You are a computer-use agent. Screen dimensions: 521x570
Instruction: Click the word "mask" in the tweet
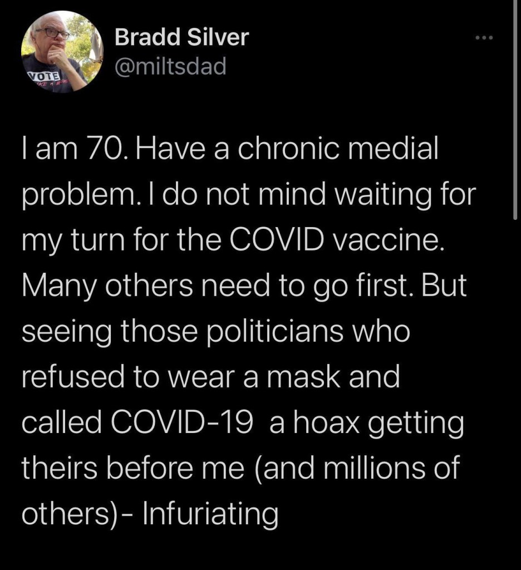(307, 378)
